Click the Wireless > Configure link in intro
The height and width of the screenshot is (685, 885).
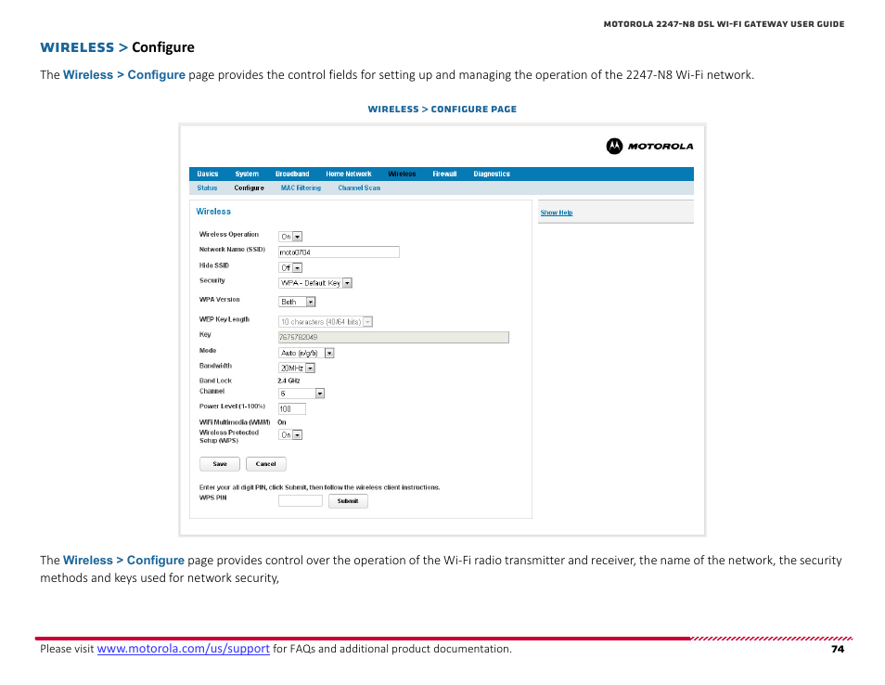pyautogui.click(x=124, y=75)
